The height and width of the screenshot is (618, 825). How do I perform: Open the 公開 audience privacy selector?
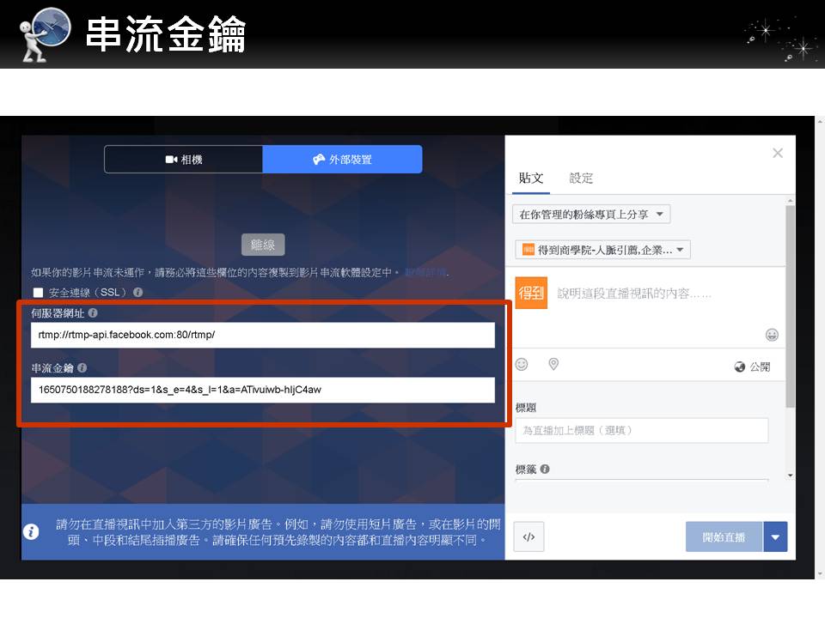click(x=753, y=367)
